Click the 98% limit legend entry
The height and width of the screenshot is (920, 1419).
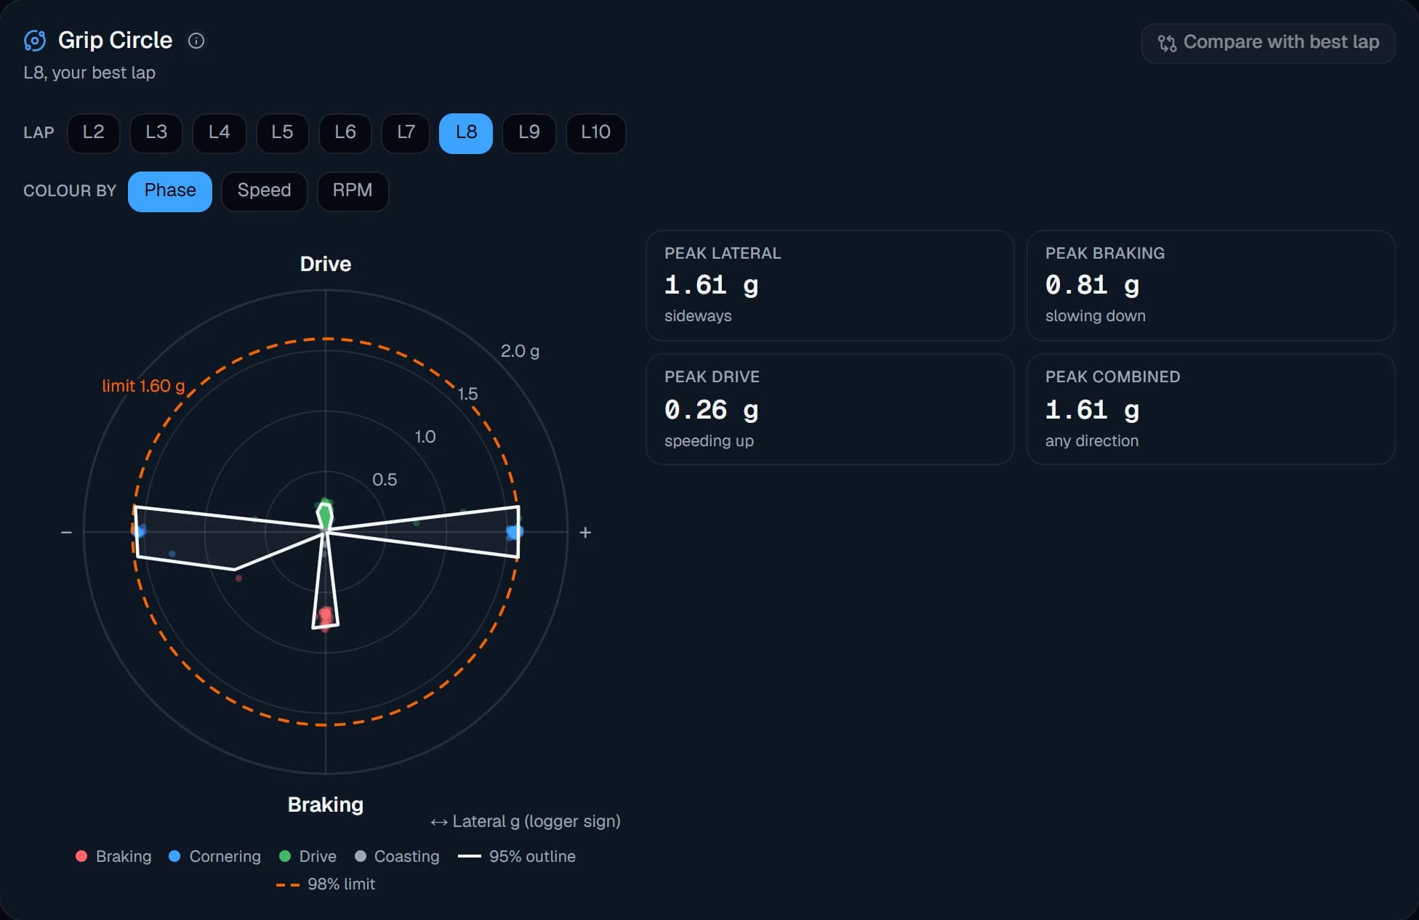326,884
